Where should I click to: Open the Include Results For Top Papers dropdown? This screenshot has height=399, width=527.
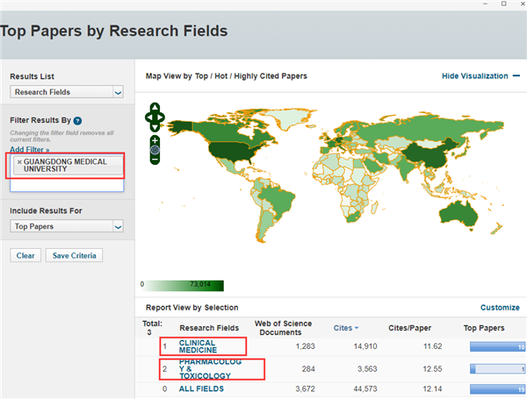click(x=67, y=226)
